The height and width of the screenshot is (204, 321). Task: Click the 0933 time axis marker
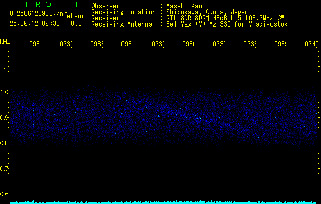96,44
